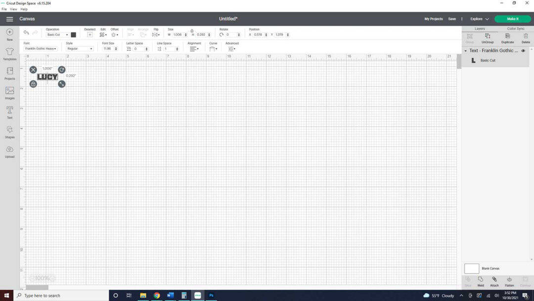
Task: Toggle visibility eye of Text layer
Action: (523, 50)
